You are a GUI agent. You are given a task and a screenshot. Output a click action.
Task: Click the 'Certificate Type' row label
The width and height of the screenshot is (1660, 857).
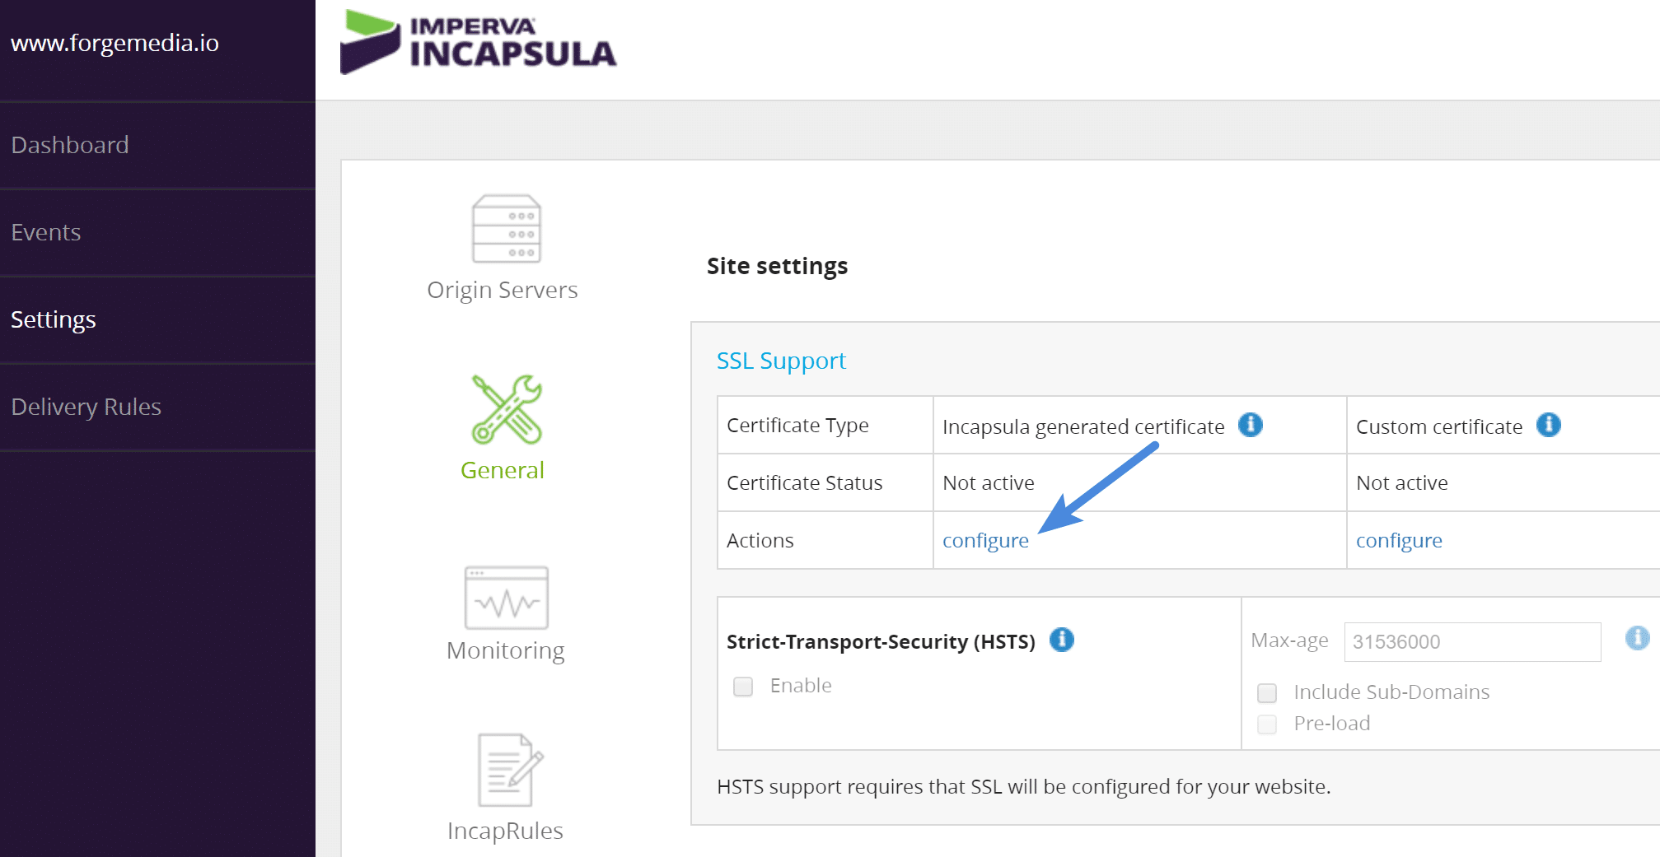click(x=797, y=426)
